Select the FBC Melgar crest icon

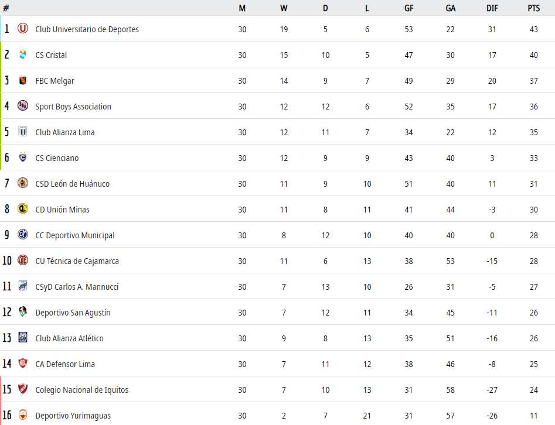tap(23, 80)
